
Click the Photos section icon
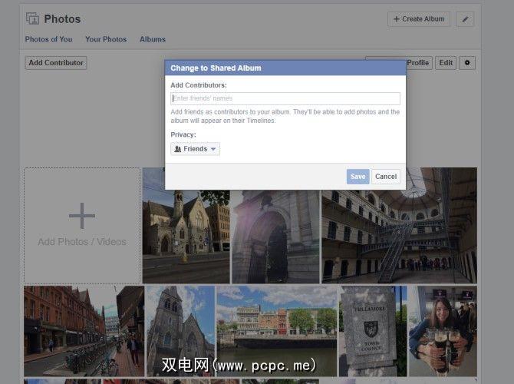click(x=32, y=18)
